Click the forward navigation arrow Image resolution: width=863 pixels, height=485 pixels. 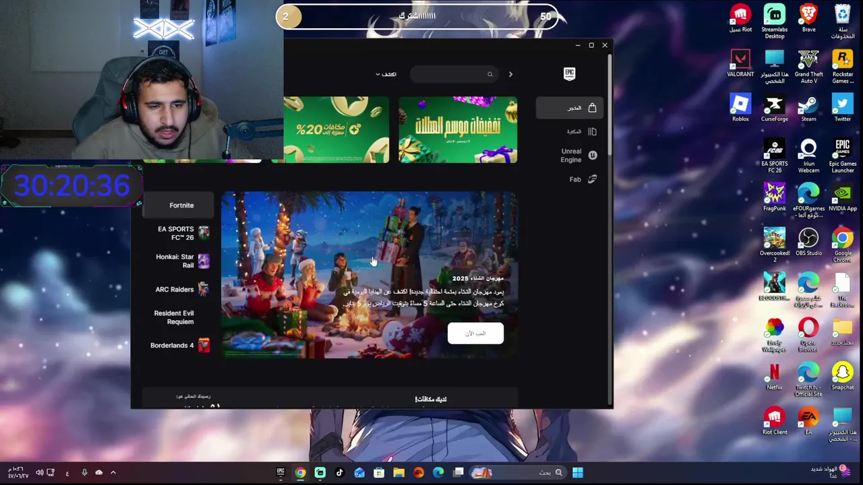tap(510, 74)
